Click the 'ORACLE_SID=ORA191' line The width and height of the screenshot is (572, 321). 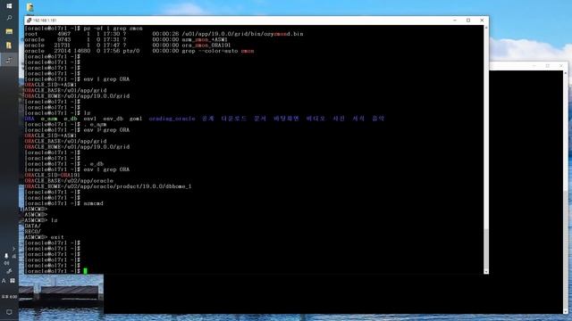coord(52,175)
